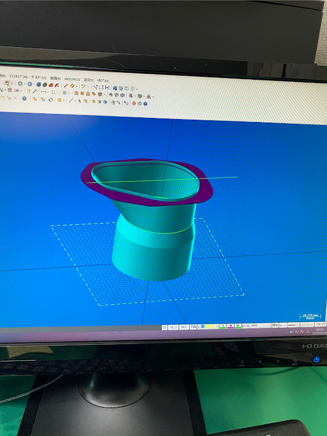Open dropdown arrow beside blue shaded sphere
Screen dimensions: 327x436
click(34, 84)
